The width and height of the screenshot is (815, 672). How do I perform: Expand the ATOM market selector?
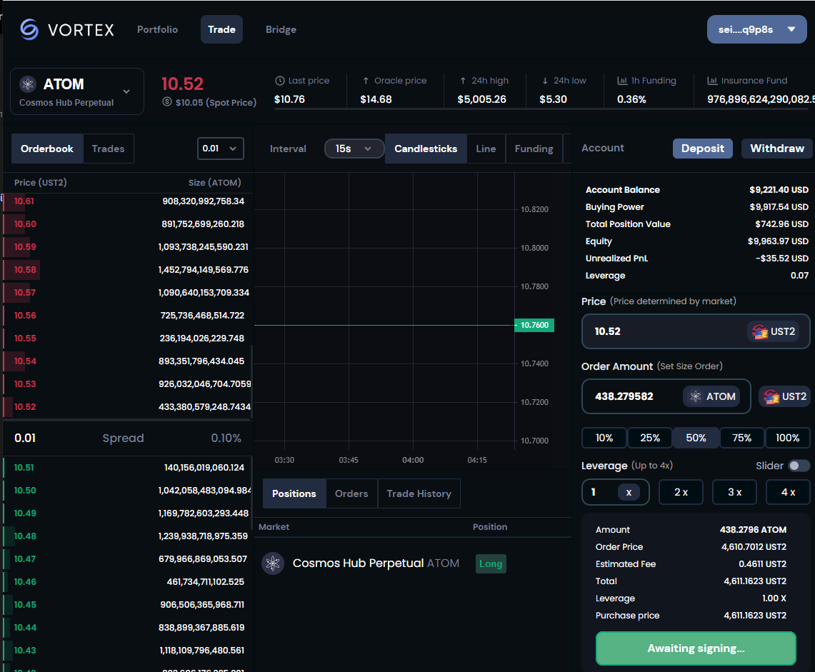pos(77,91)
